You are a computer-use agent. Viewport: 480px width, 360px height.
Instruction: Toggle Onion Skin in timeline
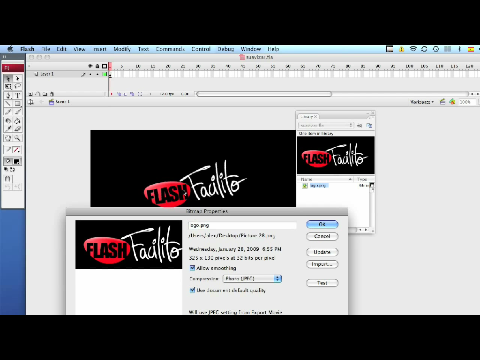tap(119, 94)
